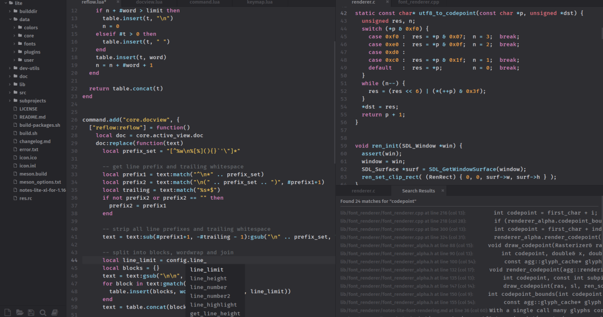
Task: Click the new file icon in bottom toolbar
Action: coord(7,312)
